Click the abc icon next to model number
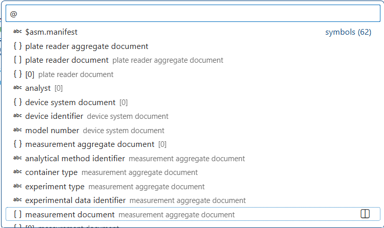Image resolution: width=384 pixels, height=228 pixels. point(17,131)
